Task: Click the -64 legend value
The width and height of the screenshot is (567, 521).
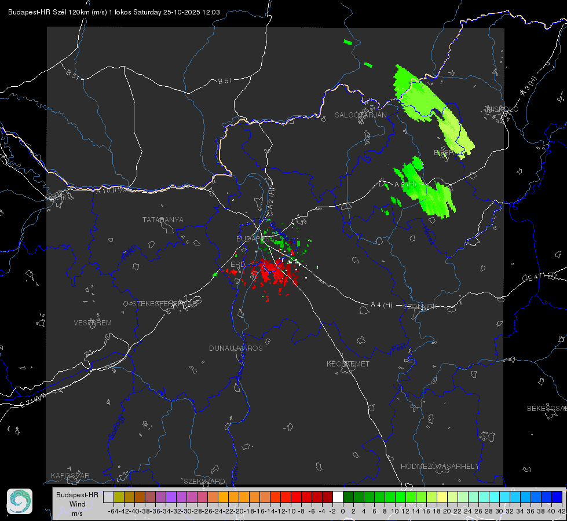Action: tap(114, 511)
